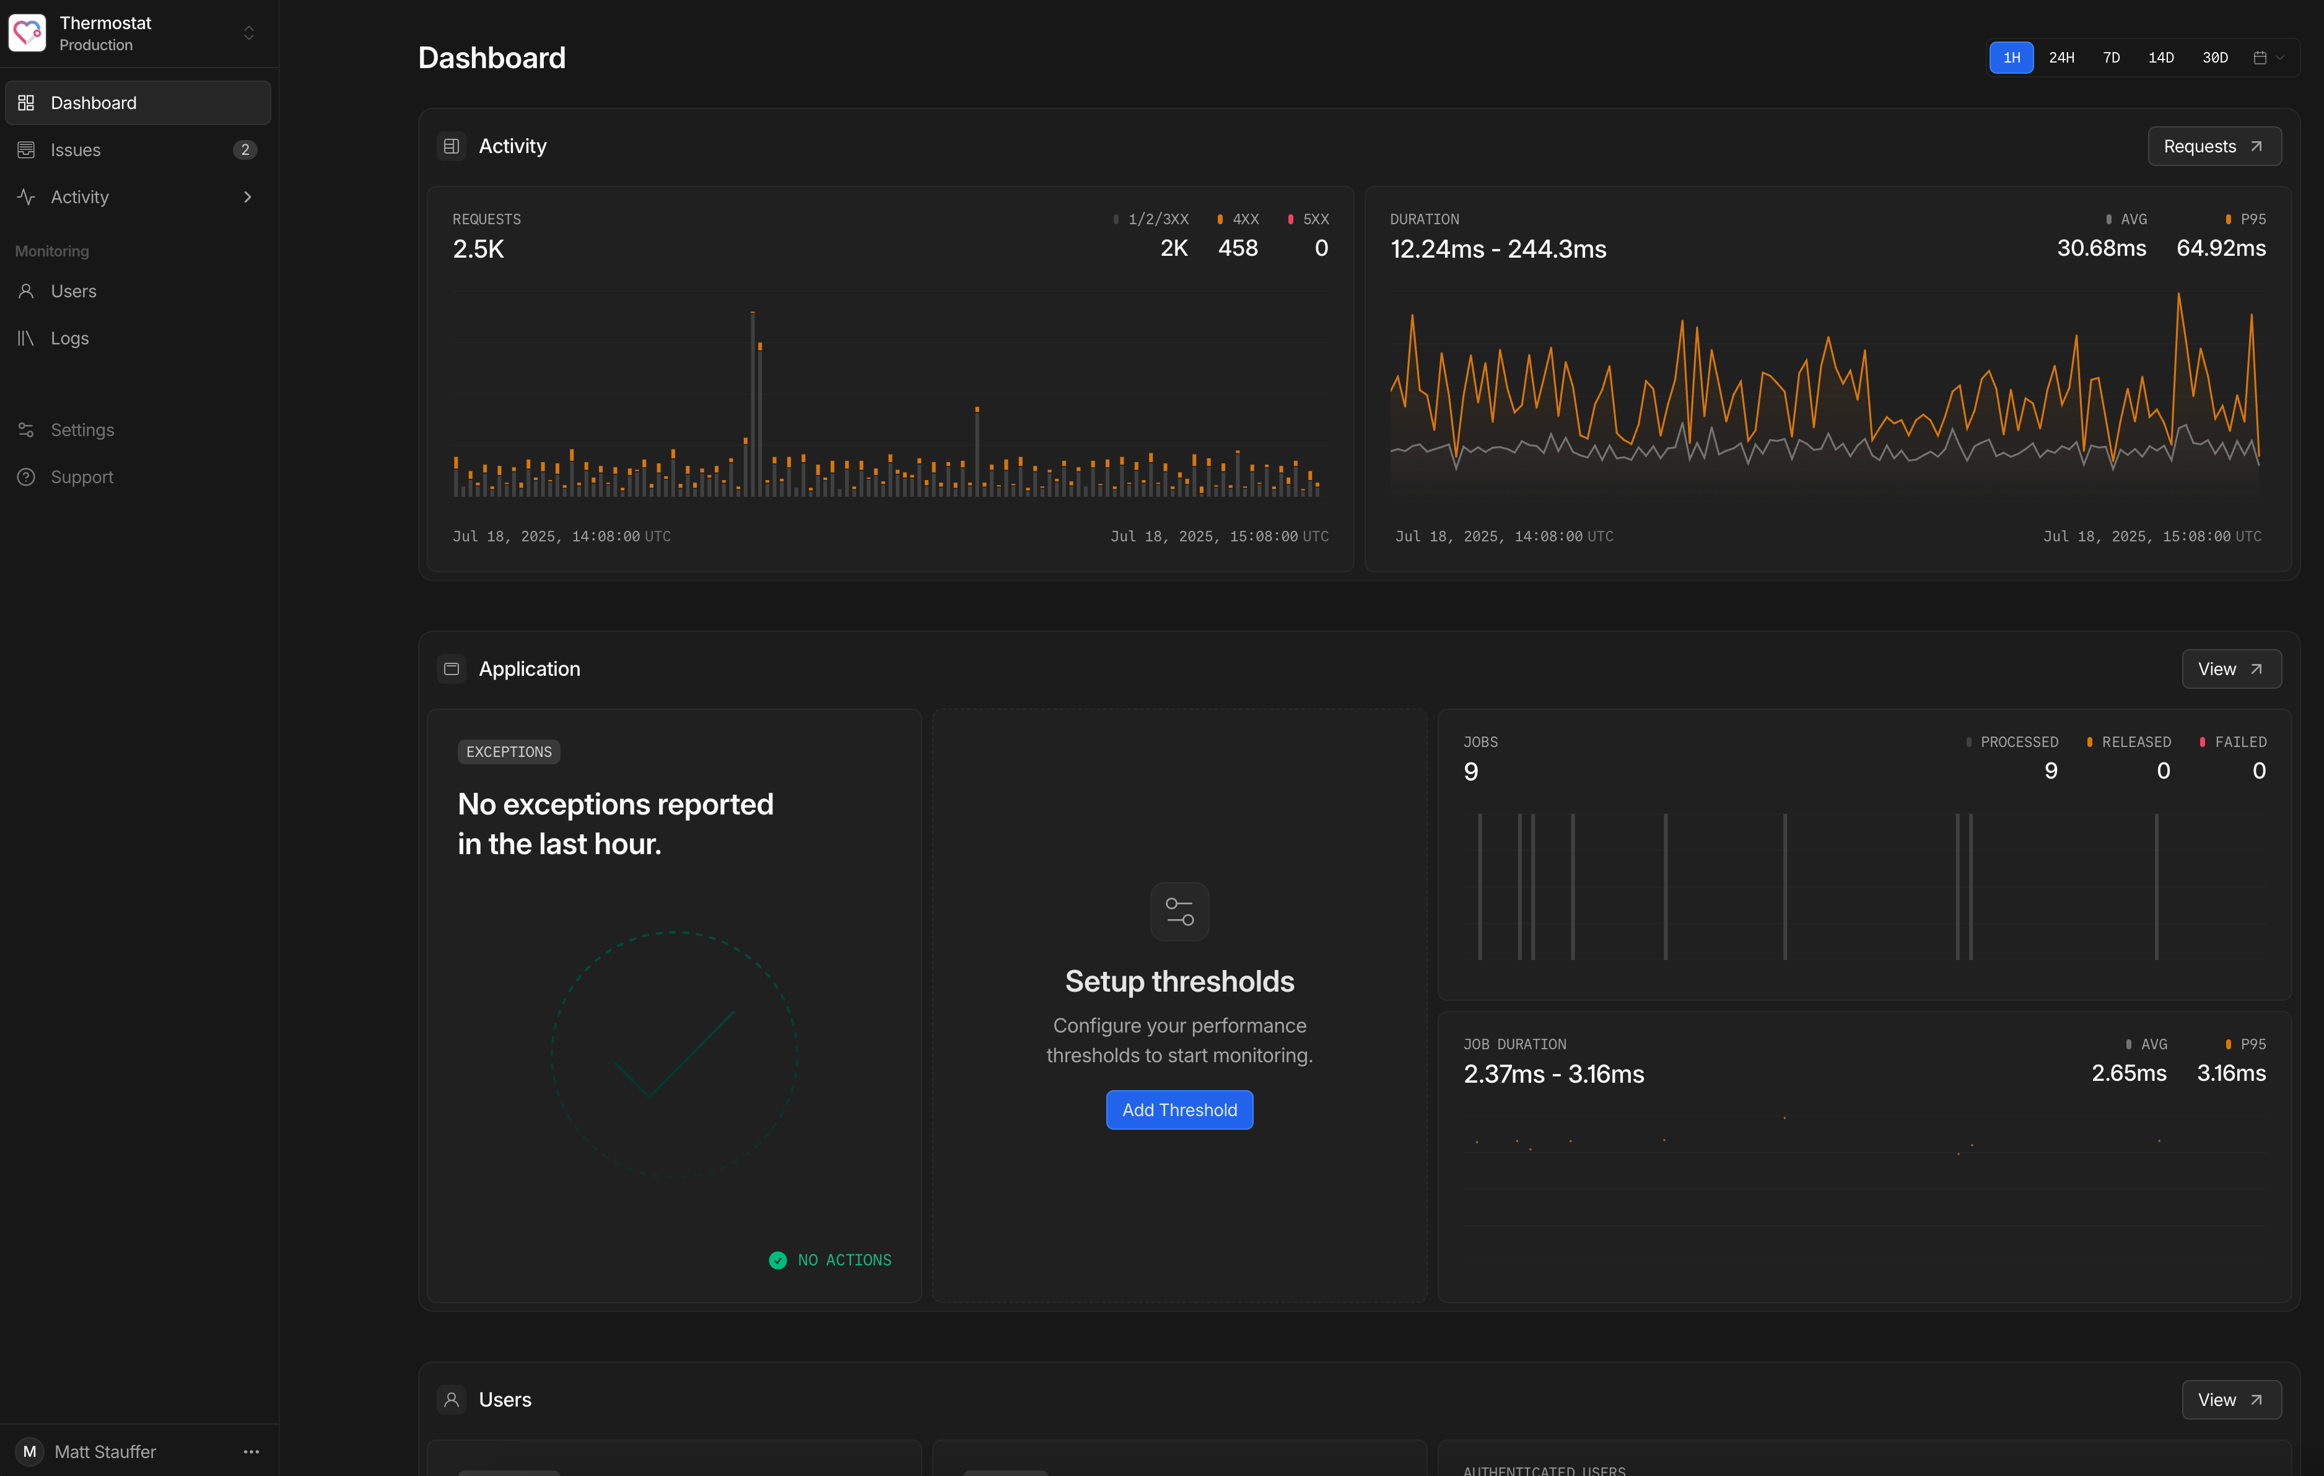Go to Issues in the sidebar

76,150
